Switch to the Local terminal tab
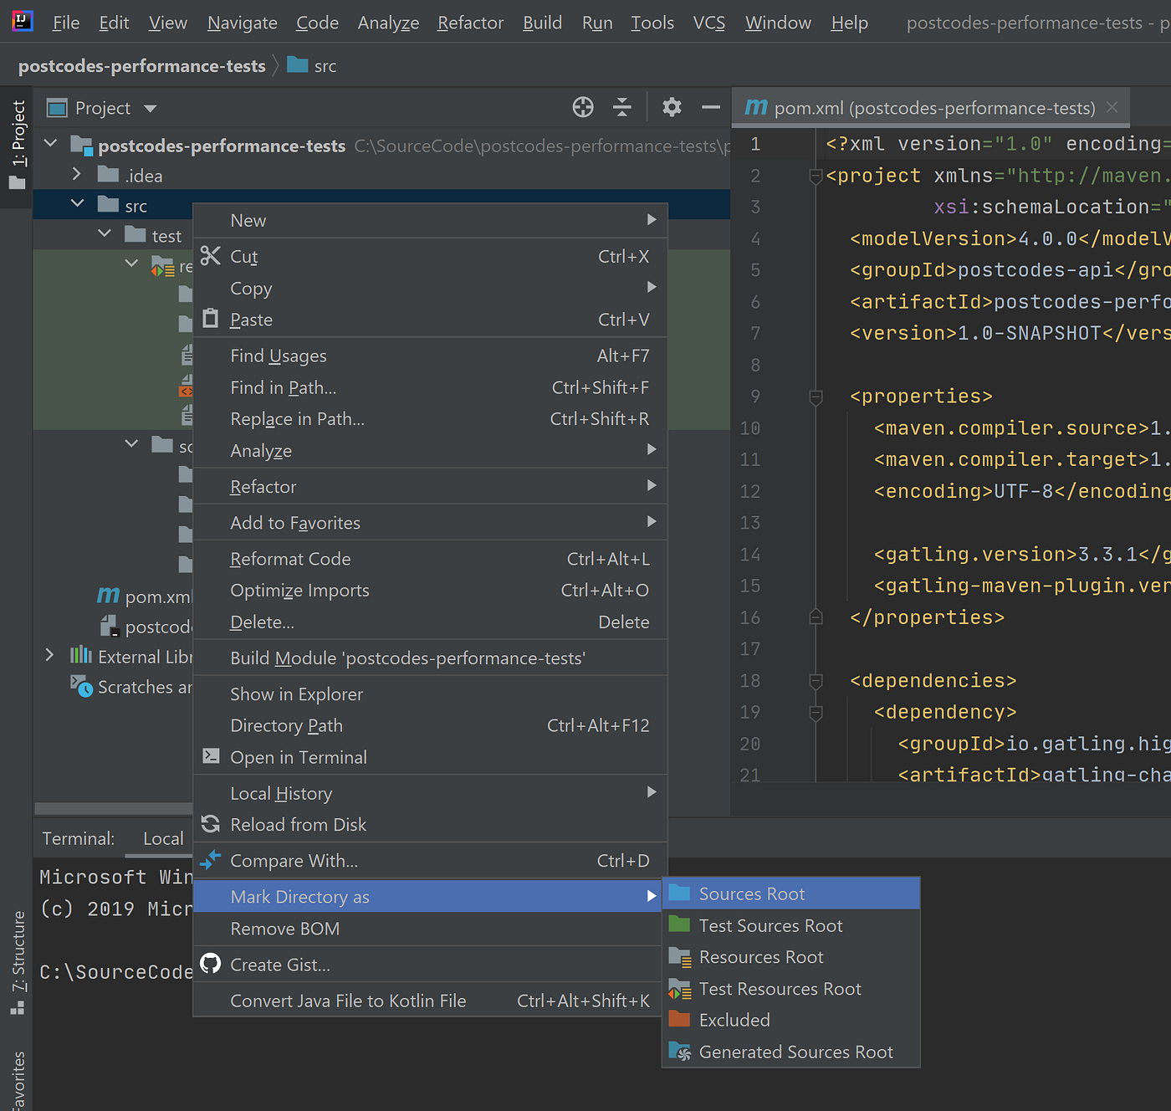1171x1111 pixels. tap(162, 837)
